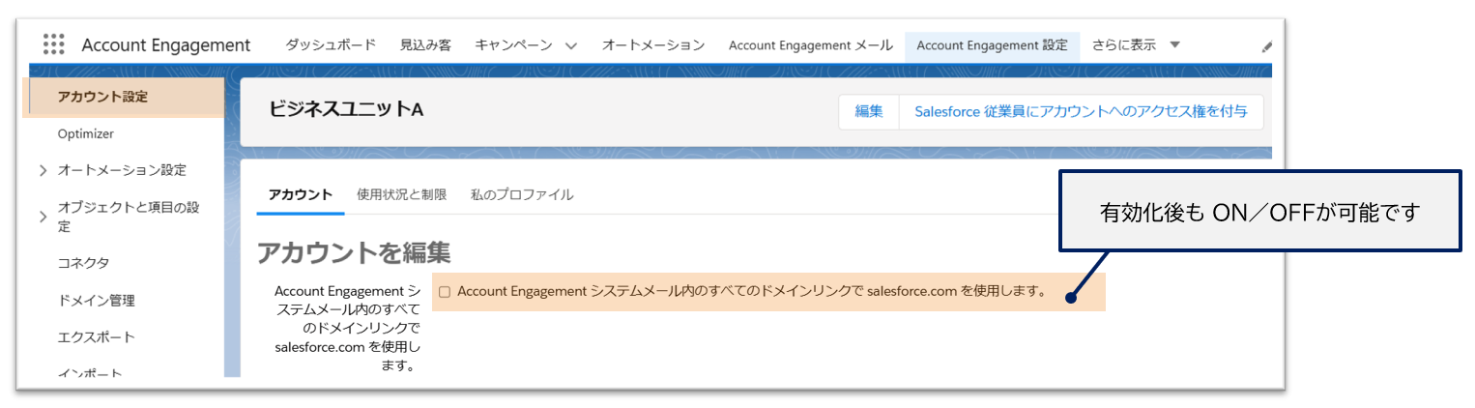Open the App Launcher dots grid

54,44
